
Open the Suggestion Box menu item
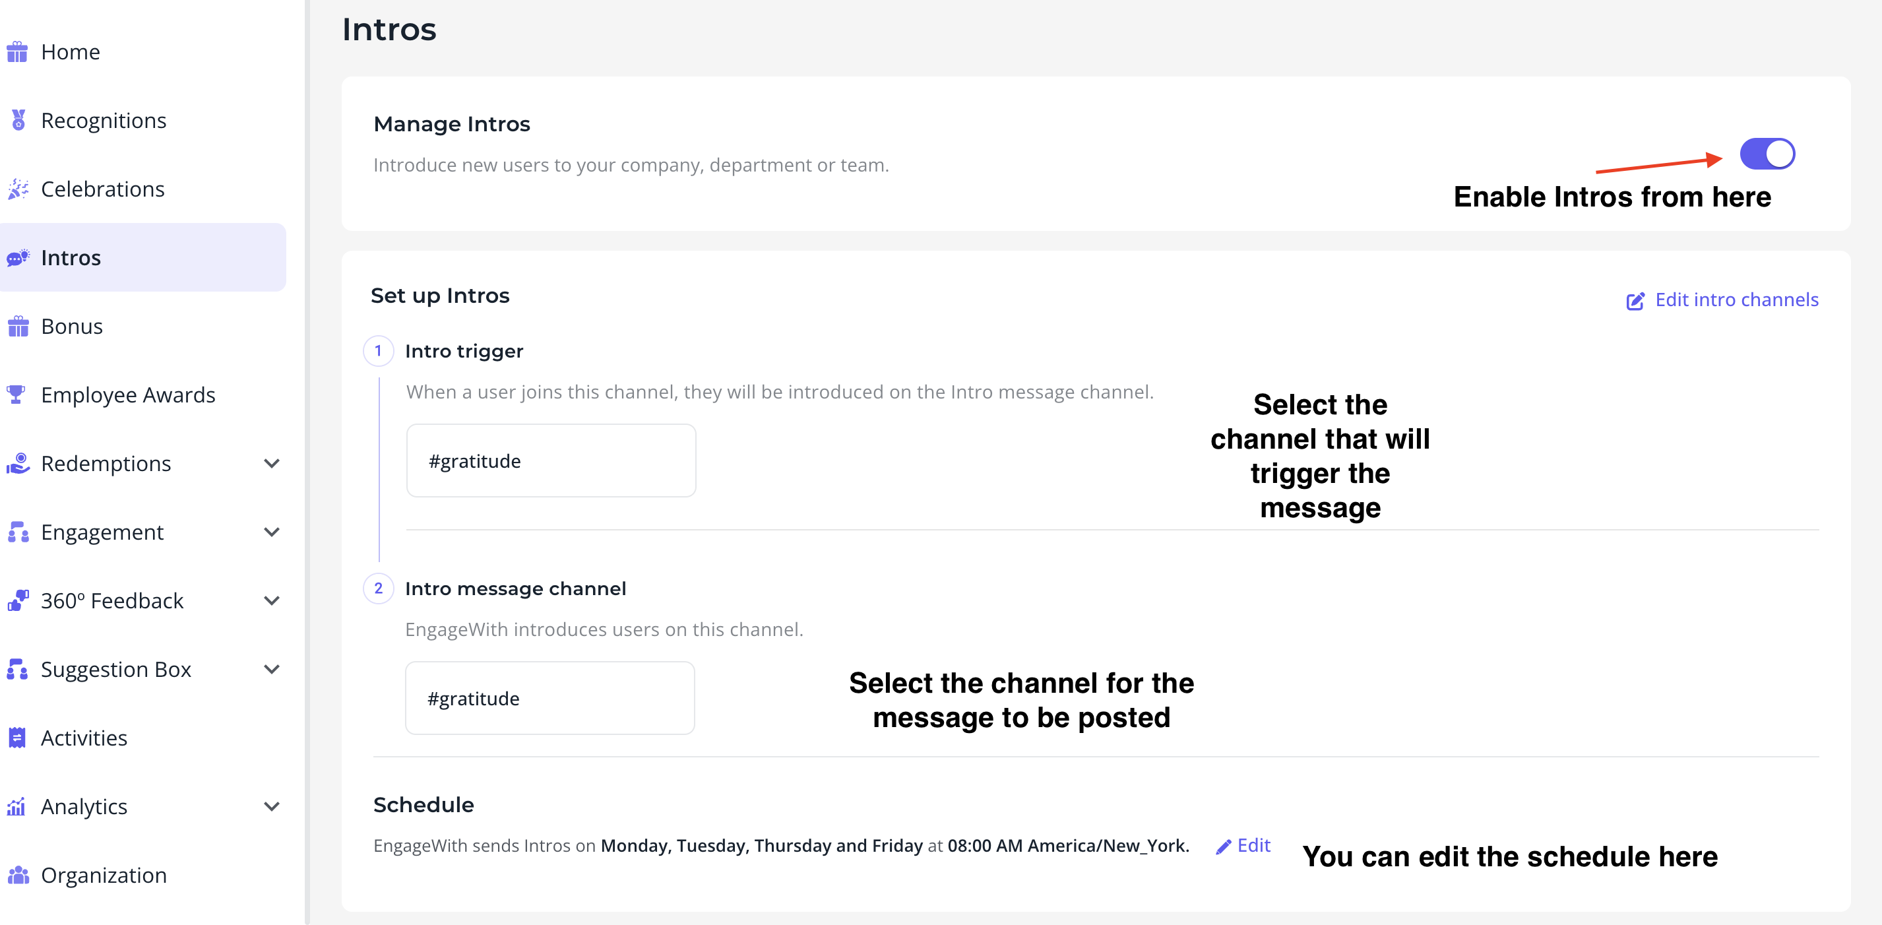click(x=143, y=670)
